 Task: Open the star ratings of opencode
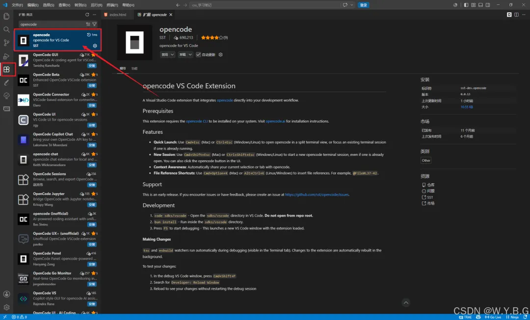click(214, 37)
